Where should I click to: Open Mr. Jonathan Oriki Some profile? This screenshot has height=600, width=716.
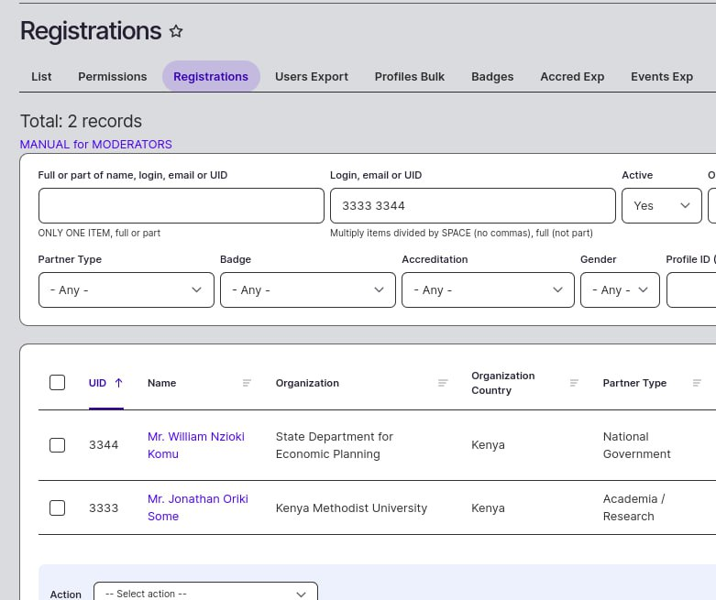pyautogui.click(x=198, y=507)
